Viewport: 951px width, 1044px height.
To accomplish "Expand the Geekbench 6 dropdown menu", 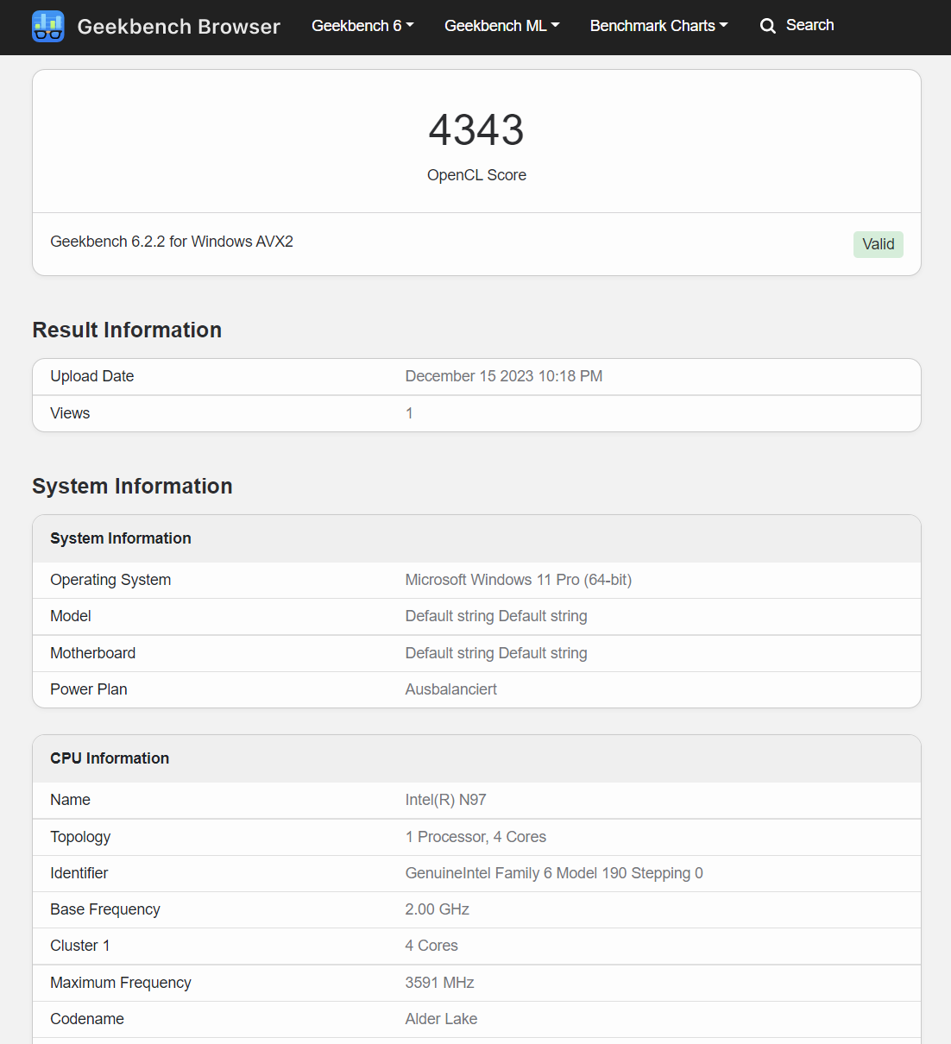I will (362, 26).
